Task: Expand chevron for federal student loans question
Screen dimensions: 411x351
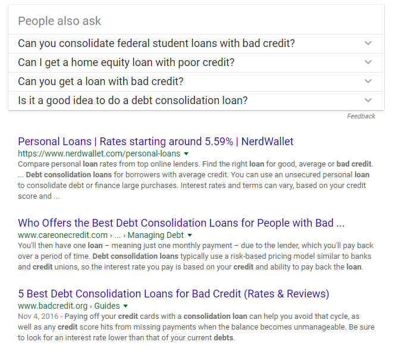Action: point(368,43)
